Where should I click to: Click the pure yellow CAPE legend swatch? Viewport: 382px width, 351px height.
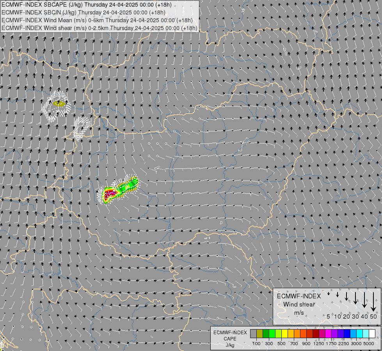pyautogui.click(x=284, y=334)
